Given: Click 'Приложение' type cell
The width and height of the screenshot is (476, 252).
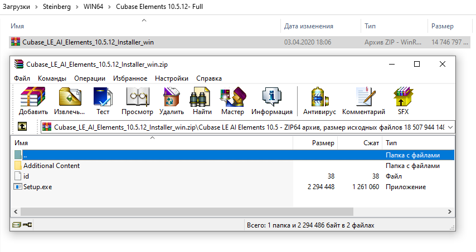Looking at the screenshot, I should 406,187.
